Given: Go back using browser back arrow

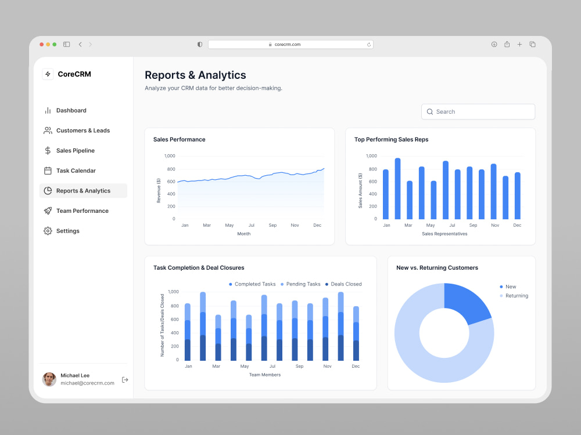Looking at the screenshot, I should pos(80,45).
